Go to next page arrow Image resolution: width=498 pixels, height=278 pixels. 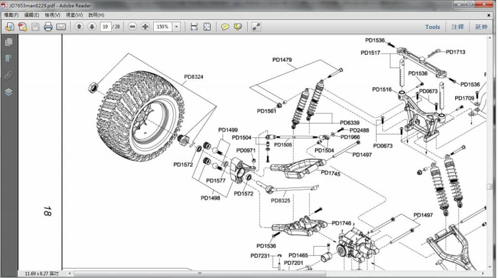click(x=92, y=27)
